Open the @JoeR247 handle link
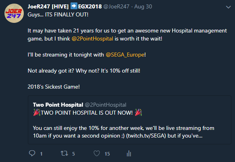The image size is (235, 162). pos(116,6)
